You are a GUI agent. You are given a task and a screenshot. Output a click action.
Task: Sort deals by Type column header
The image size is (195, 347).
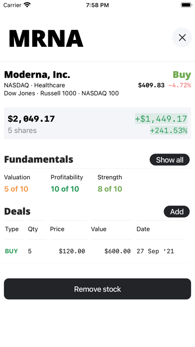tap(12, 229)
